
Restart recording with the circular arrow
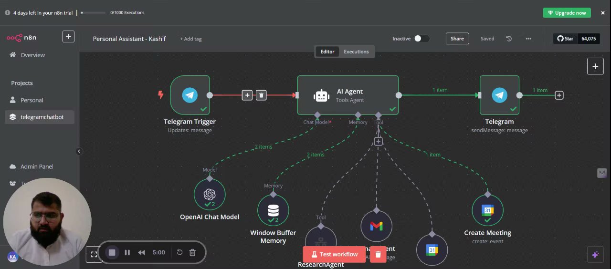click(179, 252)
